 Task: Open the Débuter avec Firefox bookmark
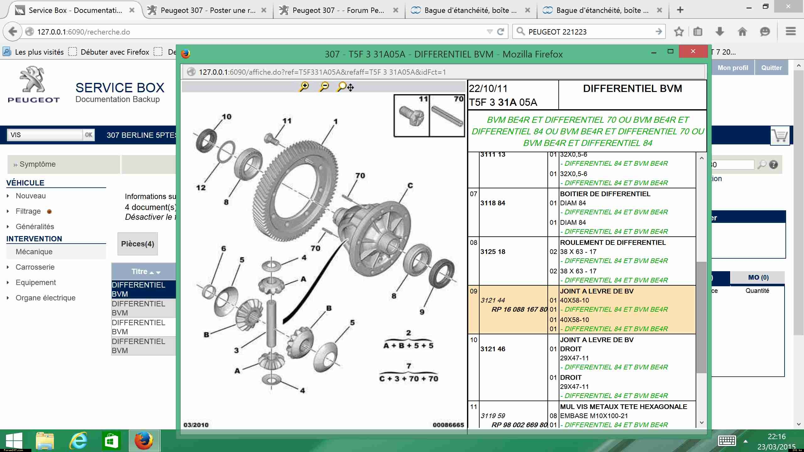[109, 52]
